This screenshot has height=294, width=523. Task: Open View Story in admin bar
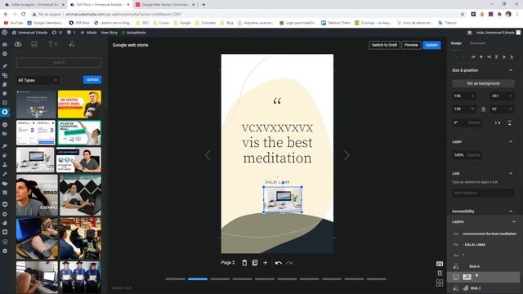[109, 33]
